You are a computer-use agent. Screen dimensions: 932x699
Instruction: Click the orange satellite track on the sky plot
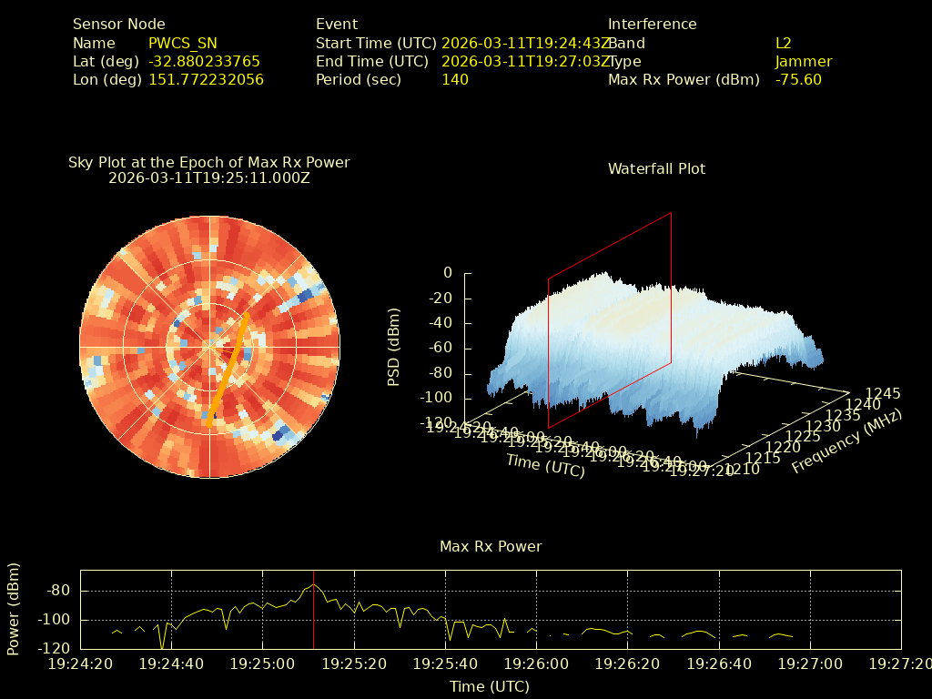pyautogui.click(x=228, y=369)
